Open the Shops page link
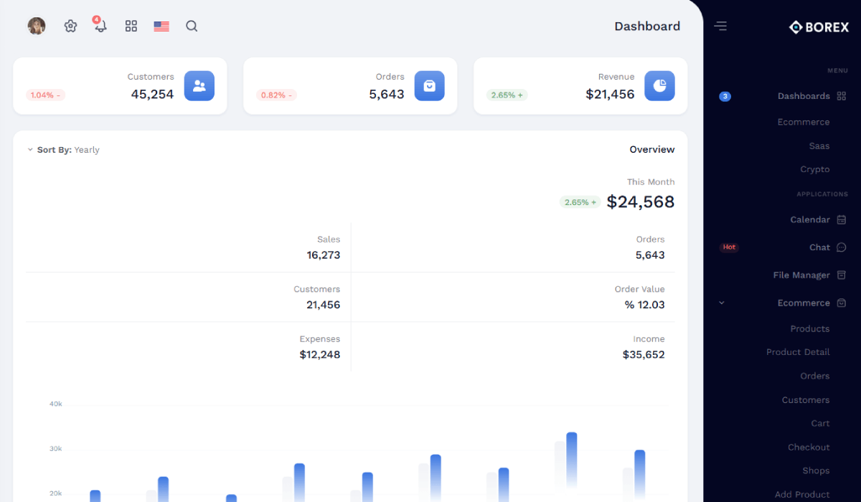The width and height of the screenshot is (861, 502). [x=817, y=470]
